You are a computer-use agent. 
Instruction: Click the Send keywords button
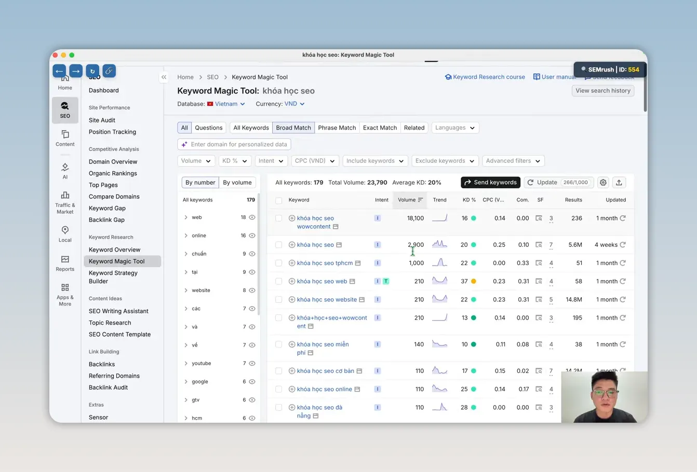(x=490, y=183)
